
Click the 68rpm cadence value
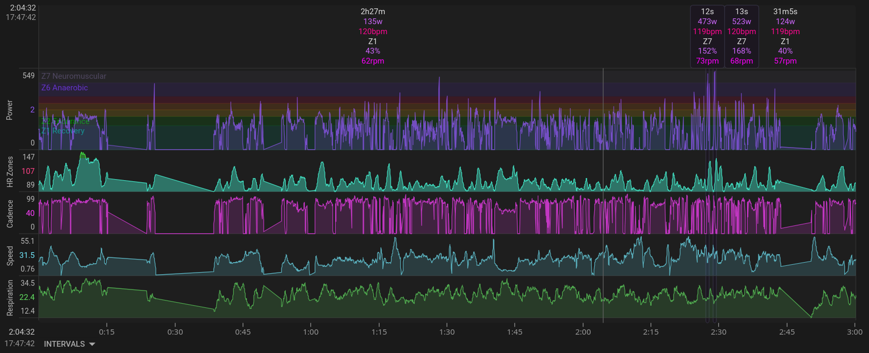click(742, 61)
